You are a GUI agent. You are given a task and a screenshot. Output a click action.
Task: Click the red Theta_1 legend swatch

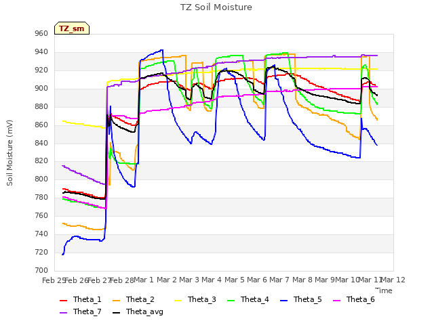(63, 300)
